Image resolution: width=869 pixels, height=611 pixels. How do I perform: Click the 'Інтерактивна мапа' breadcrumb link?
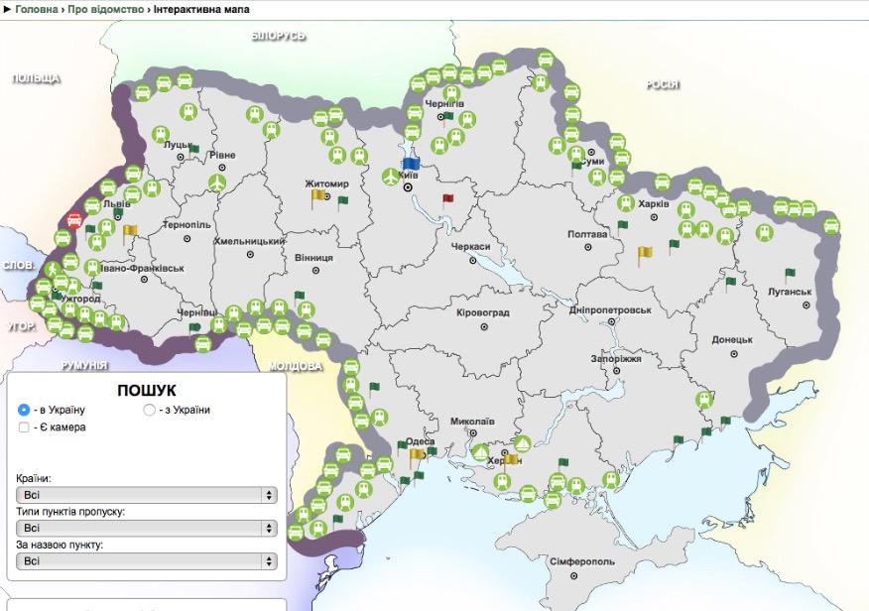pyautogui.click(x=198, y=8)
